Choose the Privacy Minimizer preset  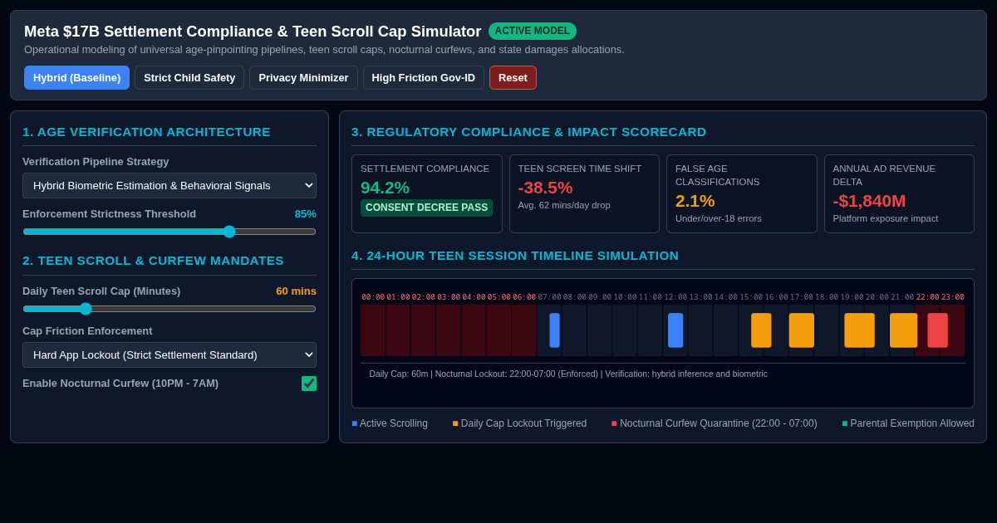coord(303,77)
